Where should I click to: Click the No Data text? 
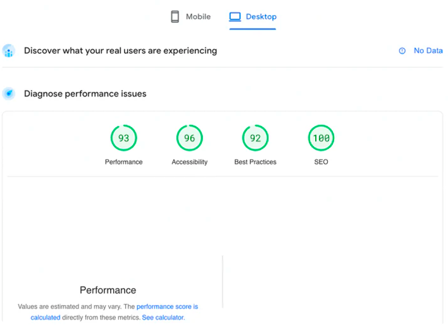428,51
